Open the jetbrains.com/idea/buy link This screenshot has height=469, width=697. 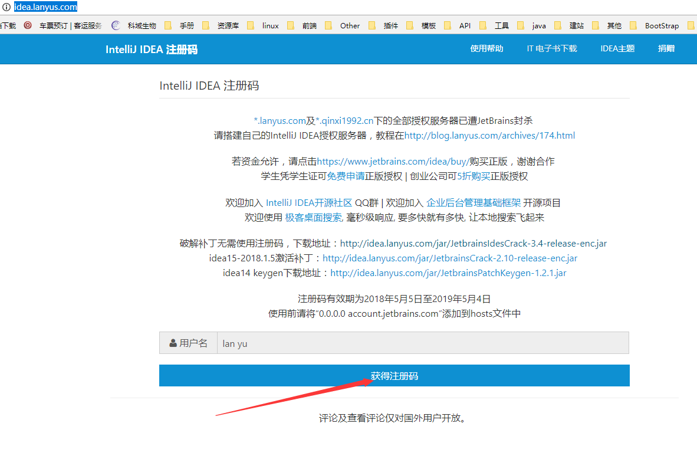[393, 162]
